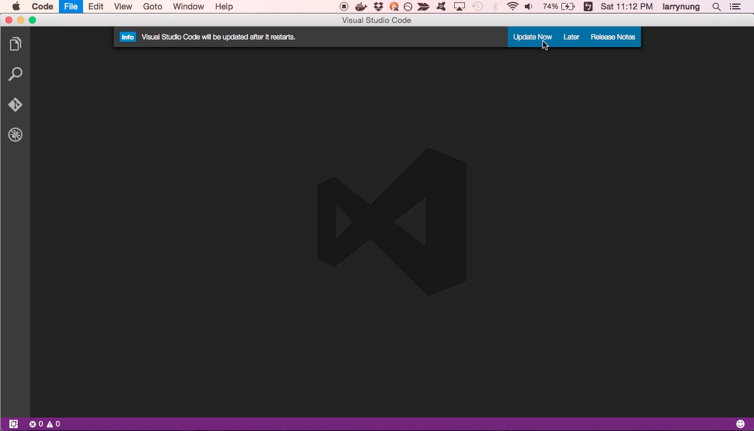Click the Docker whale menu bar icon
754x431 pixels.
tap(361, 6)
